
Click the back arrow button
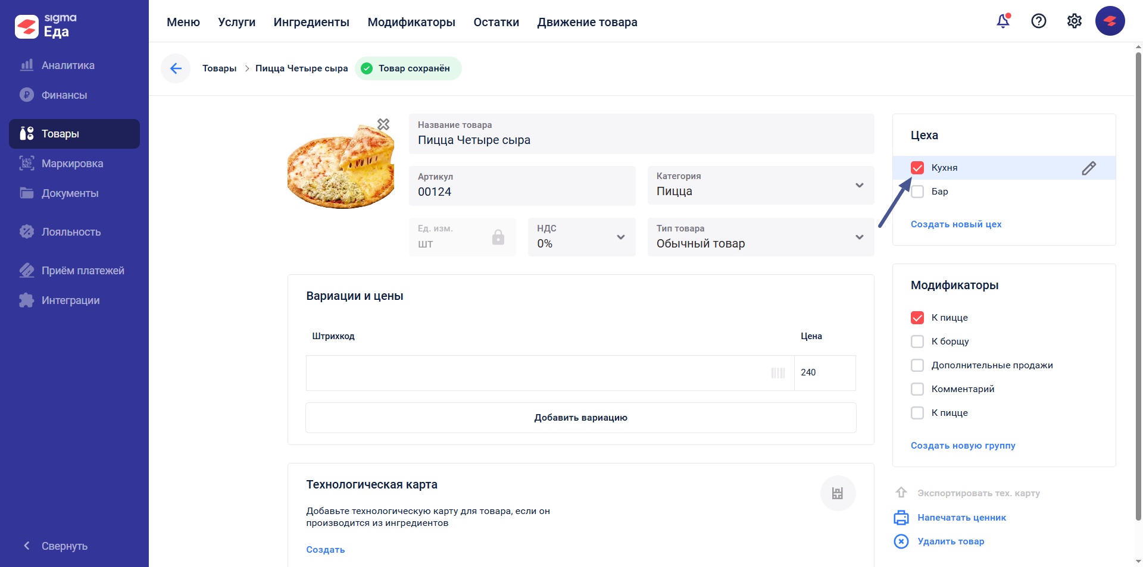(176, 68)
